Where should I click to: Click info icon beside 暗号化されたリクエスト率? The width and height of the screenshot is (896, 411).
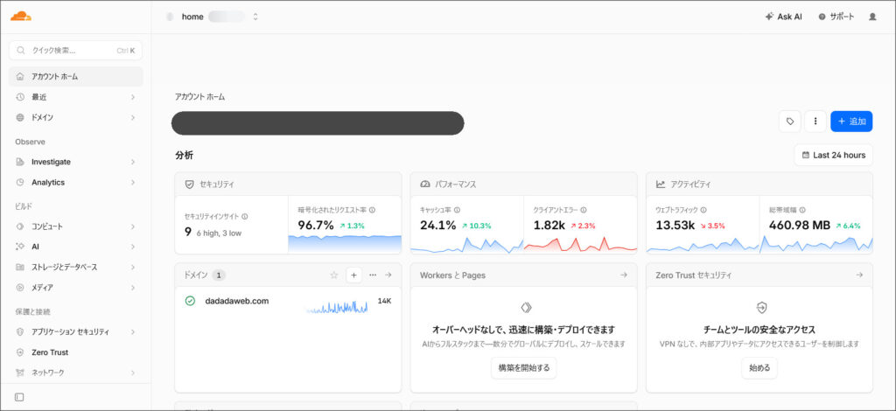372,210
